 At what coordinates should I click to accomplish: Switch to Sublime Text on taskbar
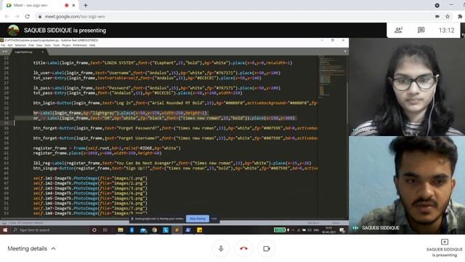tap(177, 230)
